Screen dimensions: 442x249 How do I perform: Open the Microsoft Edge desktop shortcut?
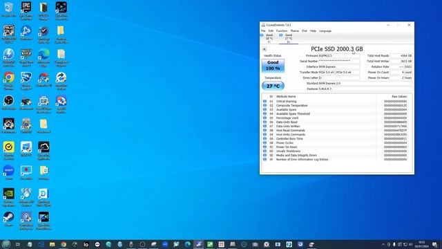[x=44, y=57]
